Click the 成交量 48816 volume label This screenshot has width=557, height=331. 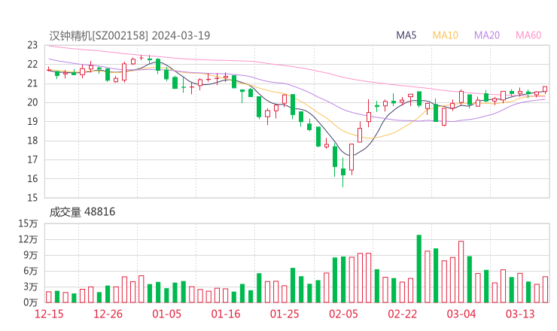[x=82, y=212]
